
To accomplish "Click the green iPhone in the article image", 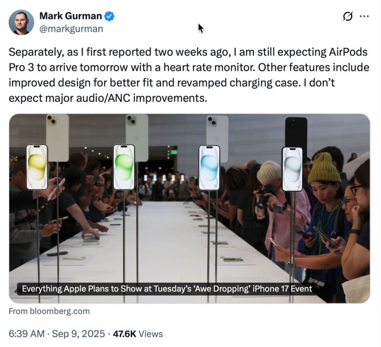I will 124,167.
